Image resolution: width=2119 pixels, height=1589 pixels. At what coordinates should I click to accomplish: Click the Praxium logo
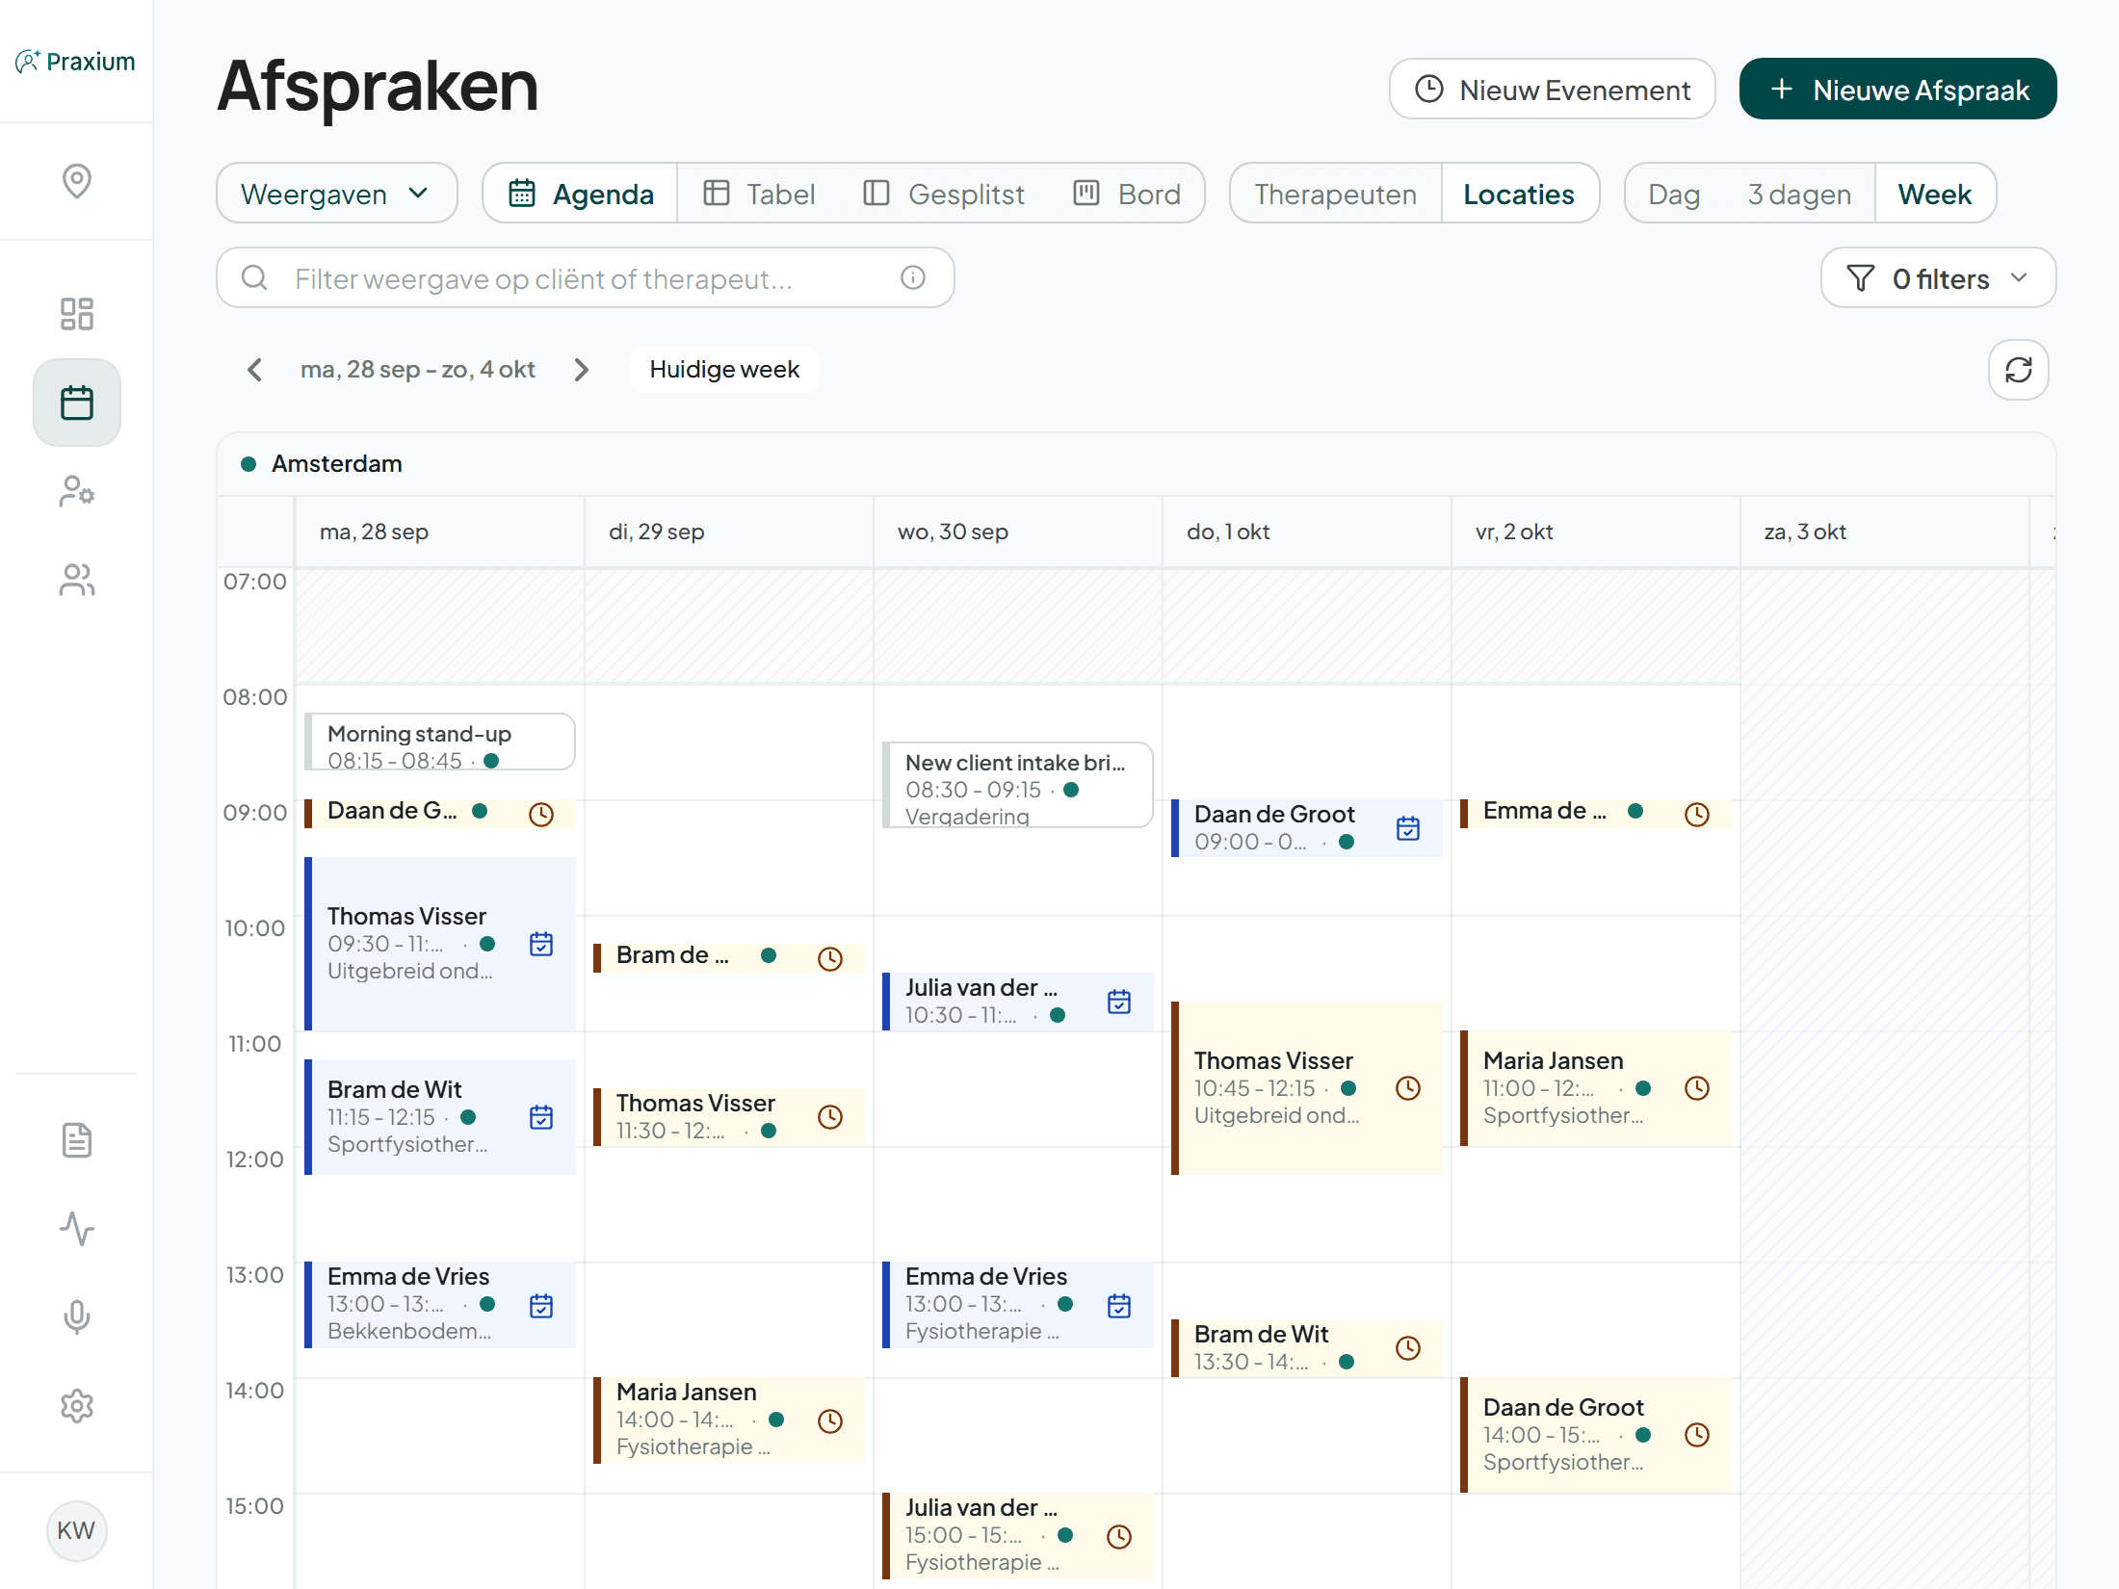75,62
